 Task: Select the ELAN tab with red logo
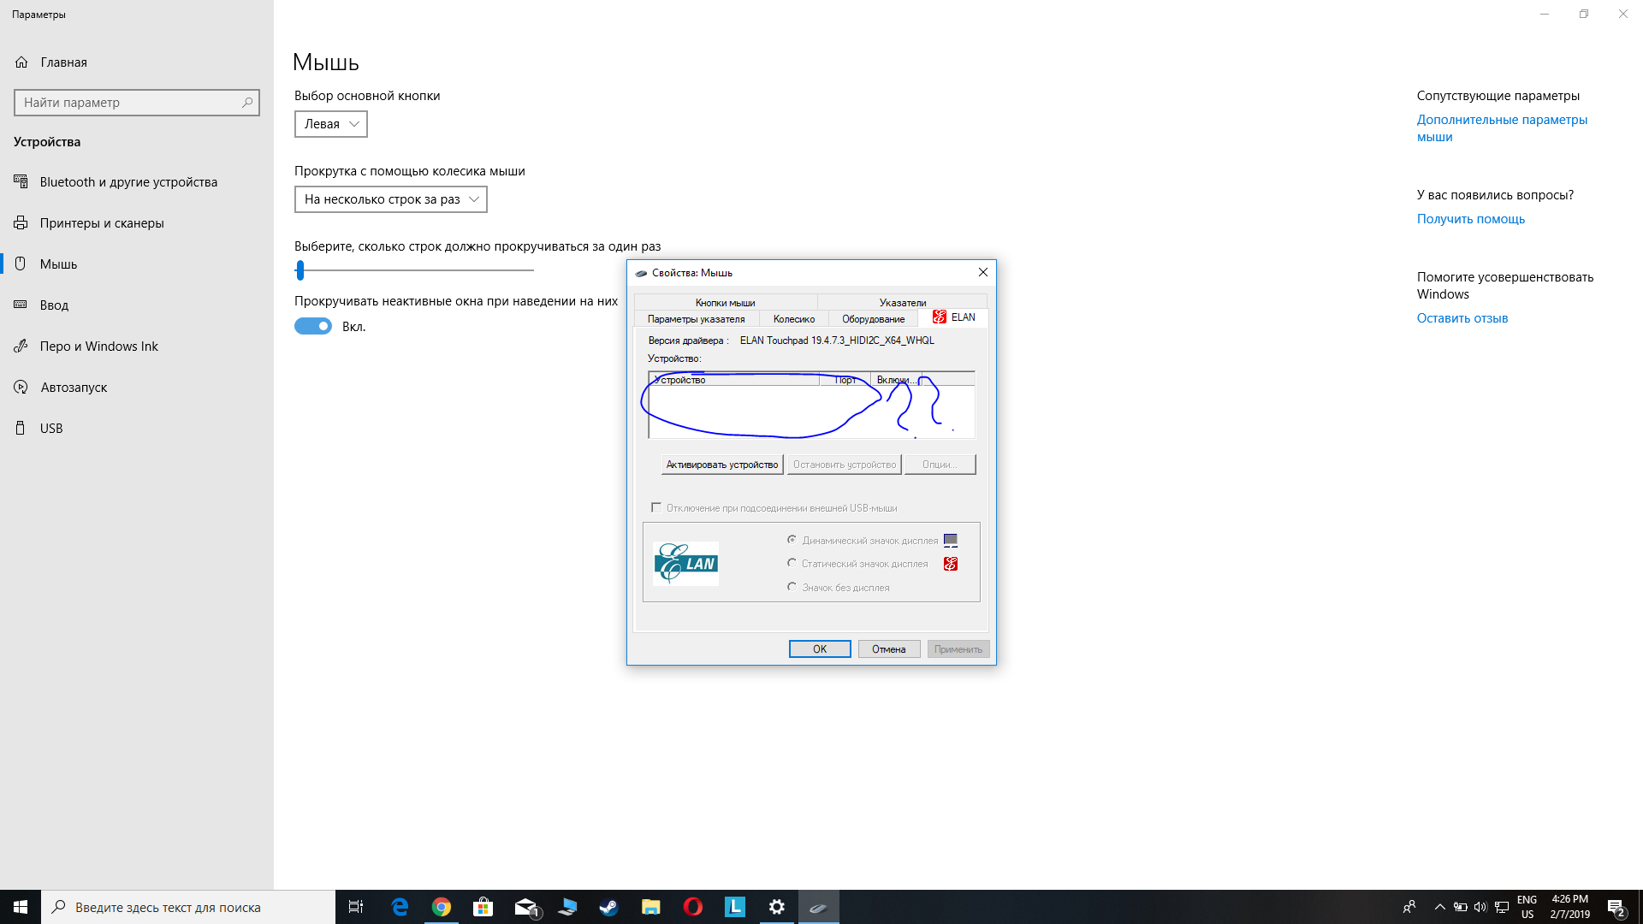point(952,317)
